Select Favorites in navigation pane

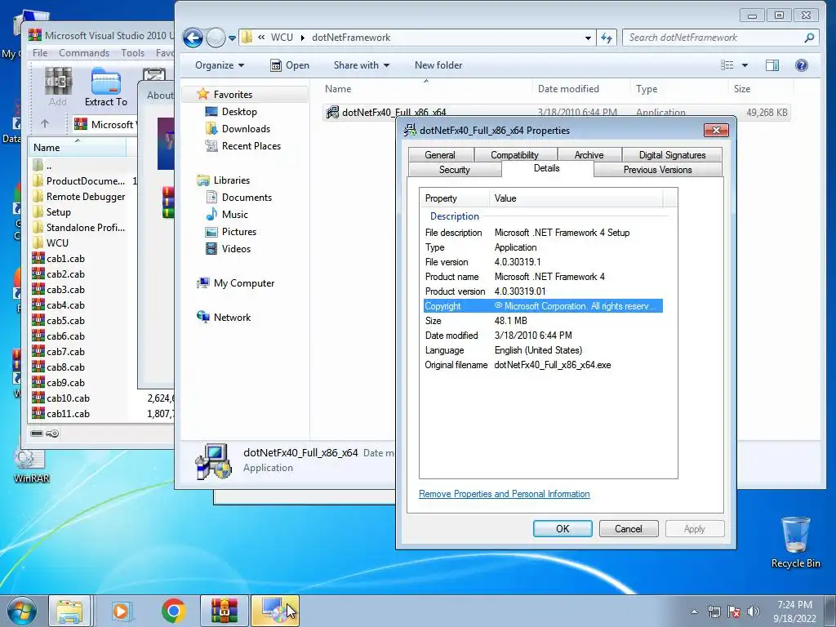pos(233,95)
